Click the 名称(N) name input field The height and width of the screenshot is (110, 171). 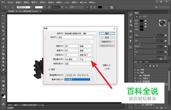pos(81,33)
